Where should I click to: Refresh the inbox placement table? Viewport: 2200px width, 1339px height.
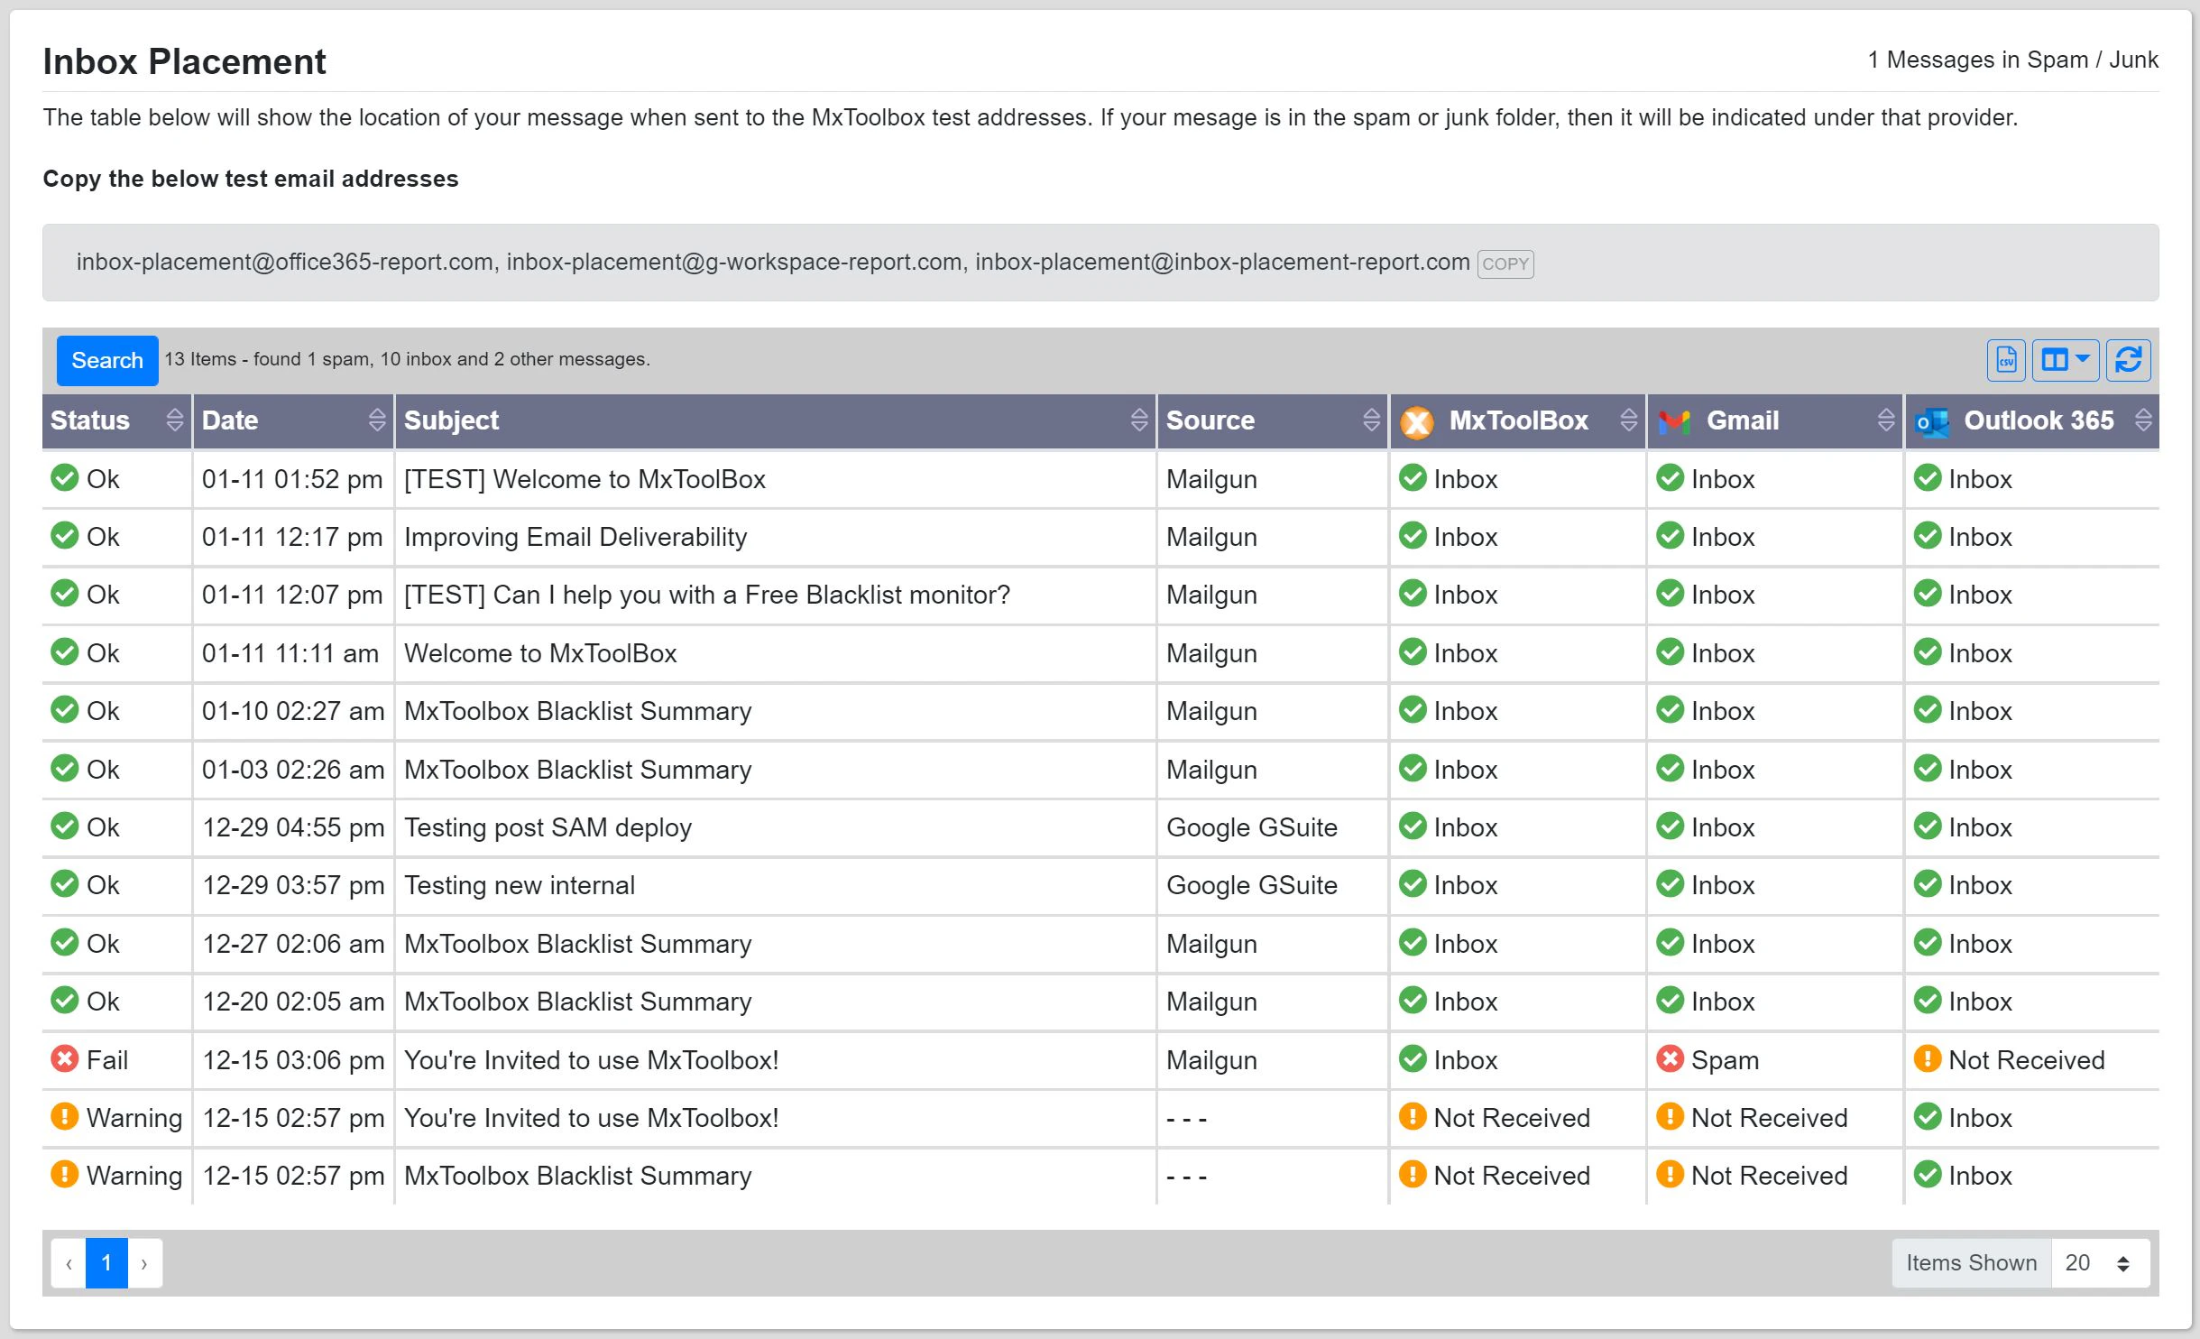tap(2127, 360)
